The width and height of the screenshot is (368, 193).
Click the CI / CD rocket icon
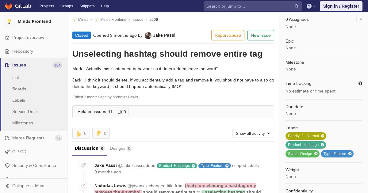[x=7, y=152]
